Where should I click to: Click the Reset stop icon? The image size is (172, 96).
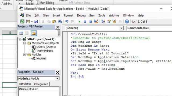point(91,22)
